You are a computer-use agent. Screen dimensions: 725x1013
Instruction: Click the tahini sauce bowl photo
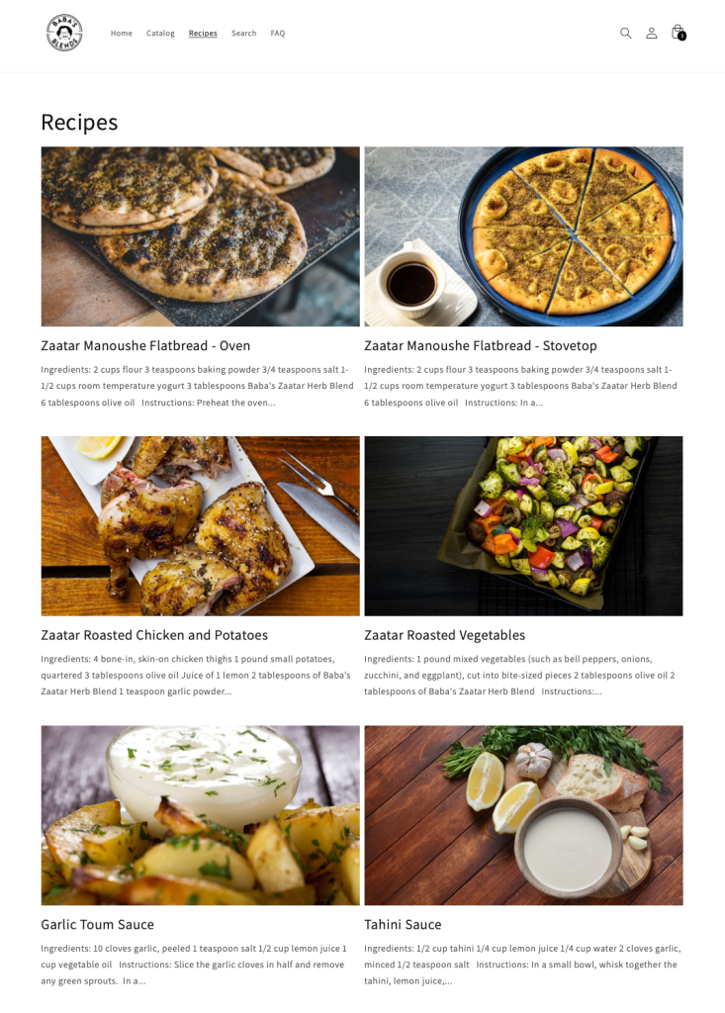point(523,815)
